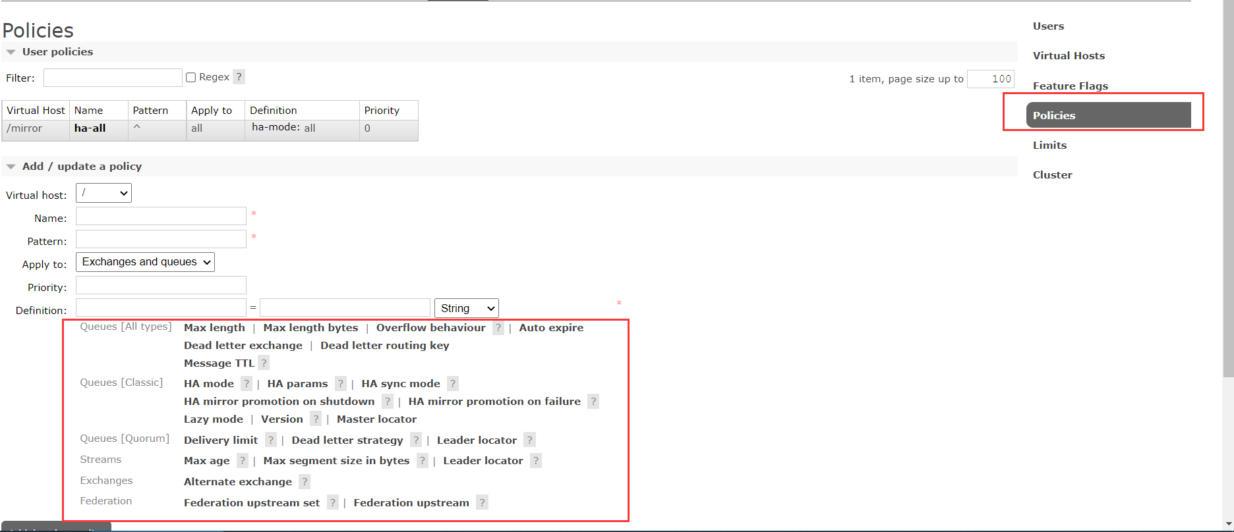Click the Max age stream link

point(207,461)
